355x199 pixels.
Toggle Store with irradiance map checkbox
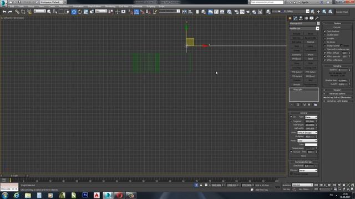tap(325, 49)
